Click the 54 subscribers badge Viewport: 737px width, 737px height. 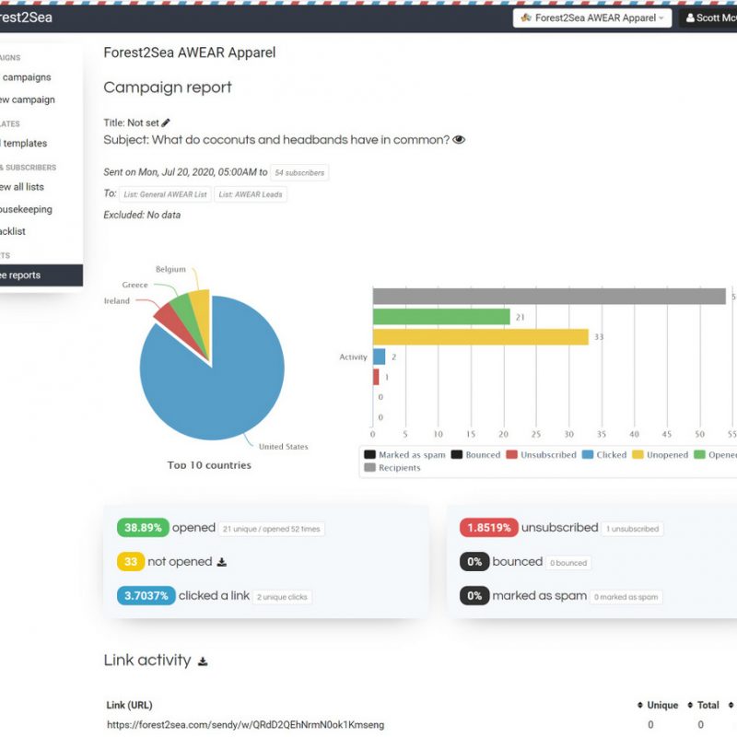(299, 172)
